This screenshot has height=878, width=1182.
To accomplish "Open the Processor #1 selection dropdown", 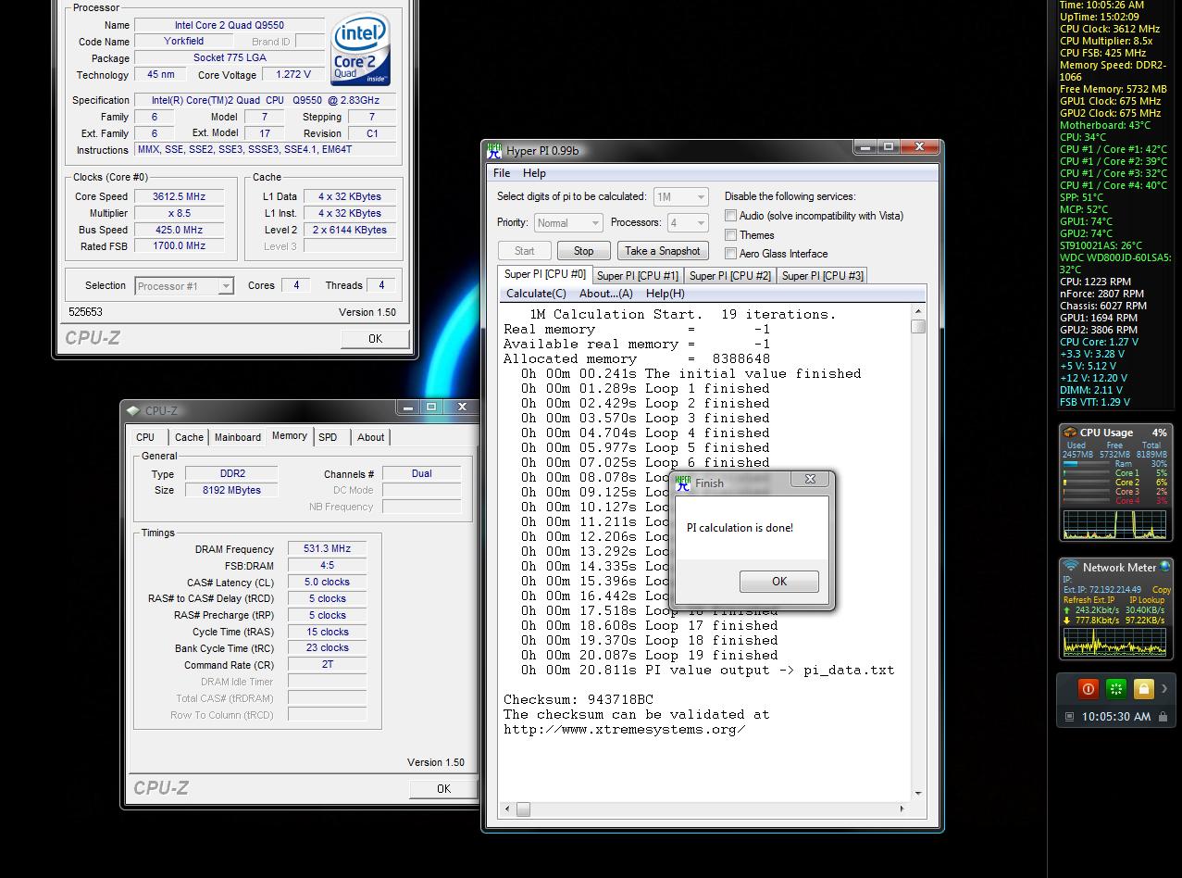I will (183, 286).
